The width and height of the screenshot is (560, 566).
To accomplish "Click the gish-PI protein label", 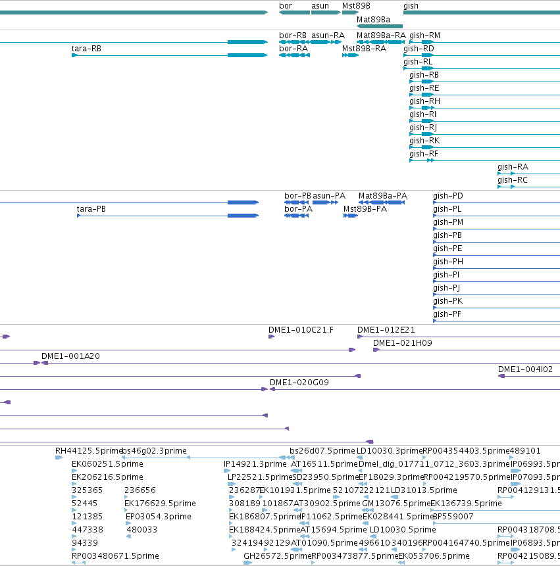I will [446, 275].
